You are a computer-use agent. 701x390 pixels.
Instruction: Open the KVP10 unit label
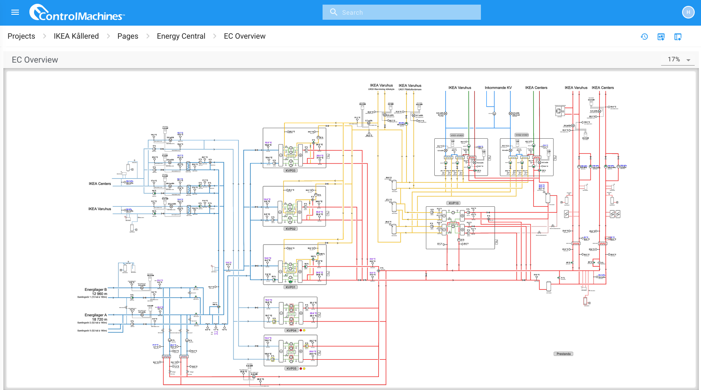click(454, 203)
